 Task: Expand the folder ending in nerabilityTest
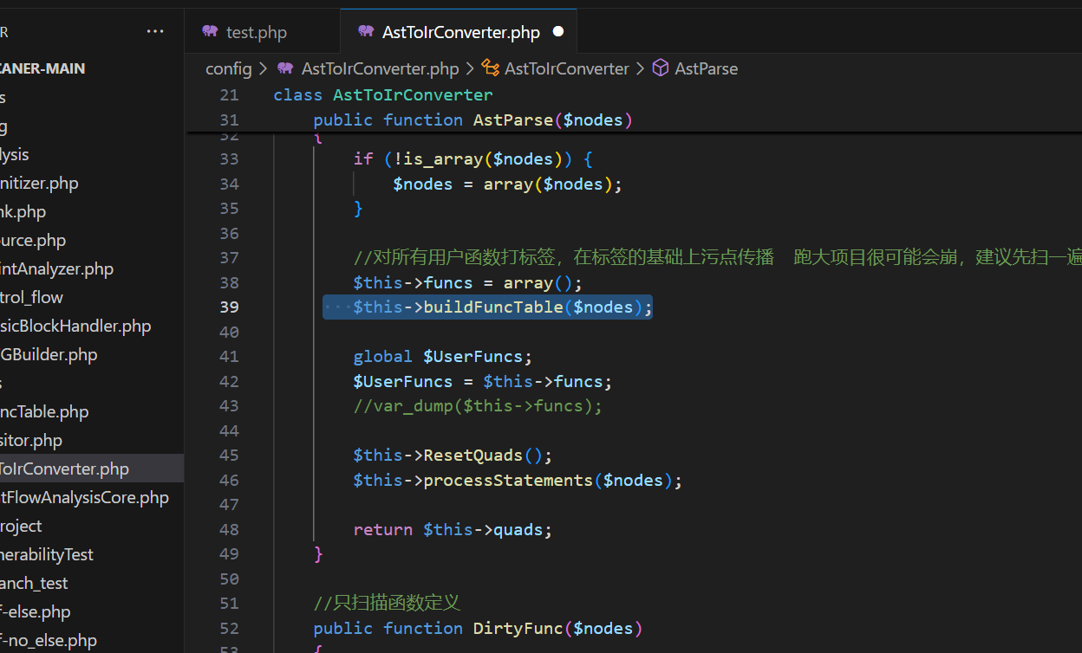click(x=47, y=554)
